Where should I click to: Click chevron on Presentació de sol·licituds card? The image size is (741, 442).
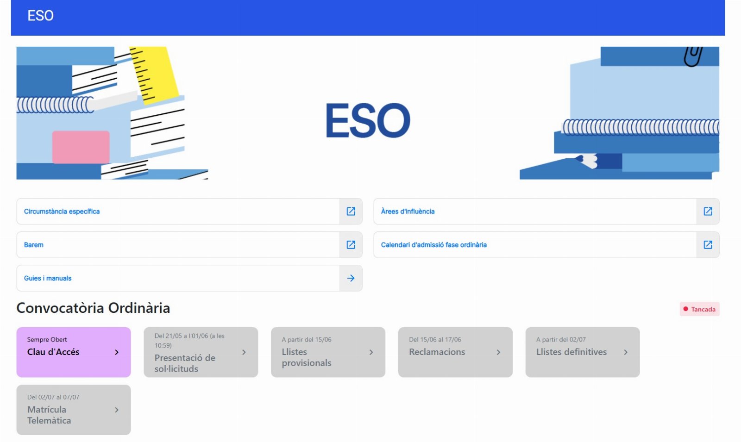[244, 352]
